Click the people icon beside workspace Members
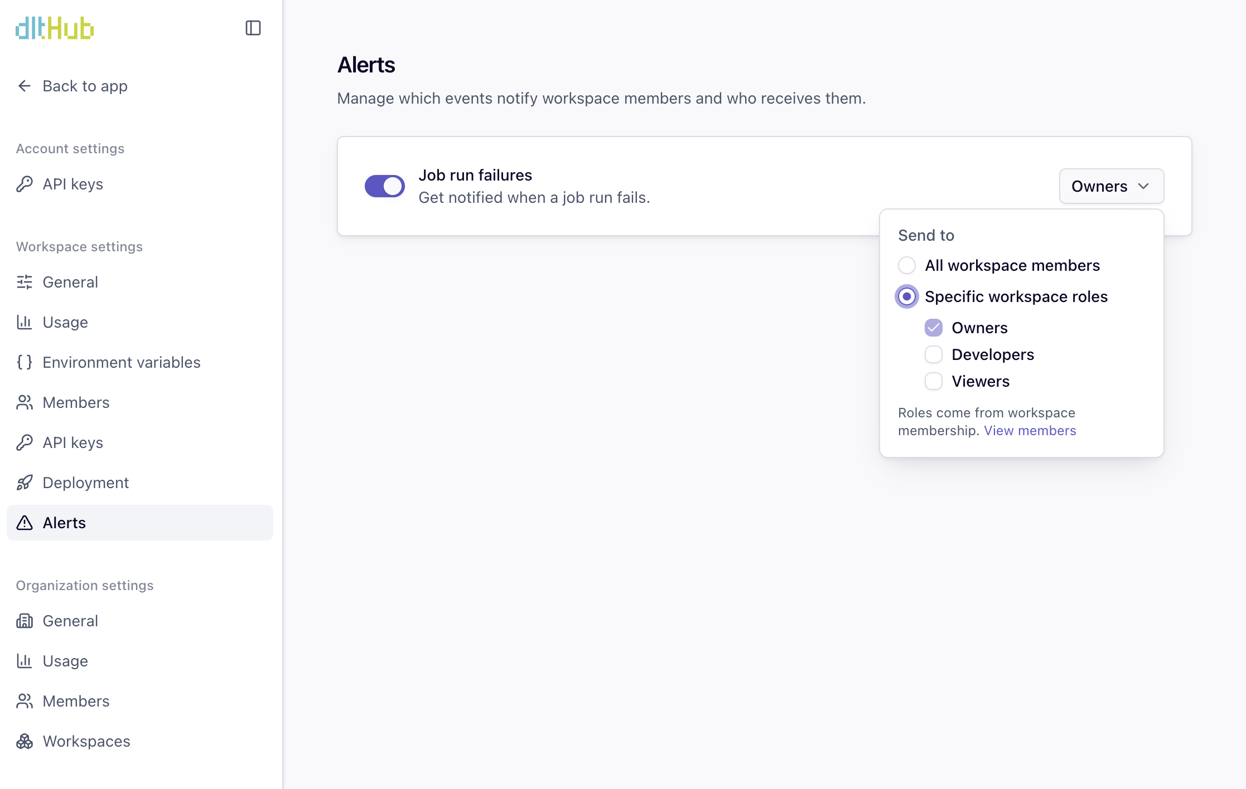 25,402
